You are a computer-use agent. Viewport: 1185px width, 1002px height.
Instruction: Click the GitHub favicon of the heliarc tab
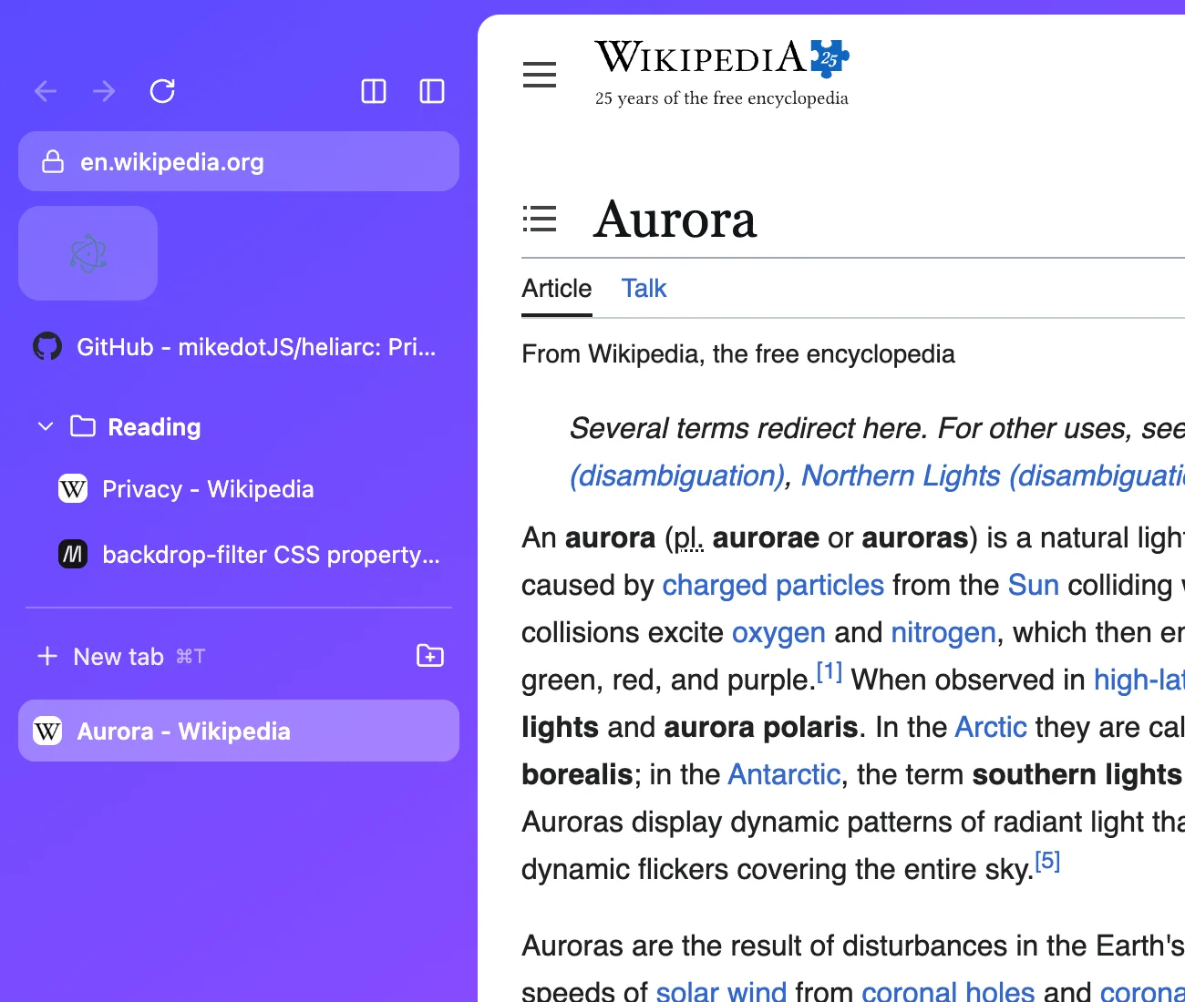pyautogui.click(x=47, y=346)
